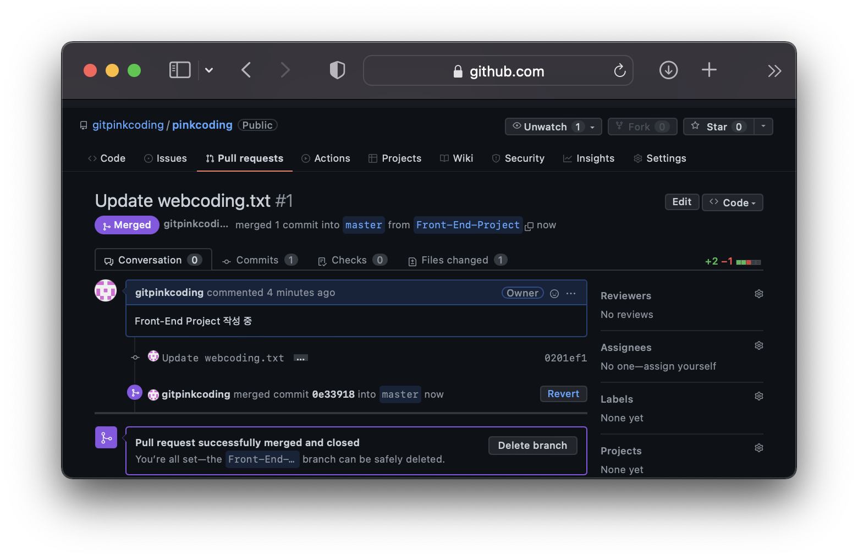Open the Insights tab
The height and width of the screenshot is (560, 858).
pyautogui.click(x=588, y=158)
